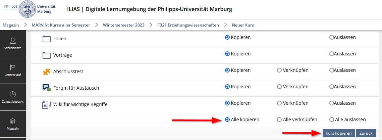Click the Folien folder icon
The image size is (382, 140).
tap(46, 39)
